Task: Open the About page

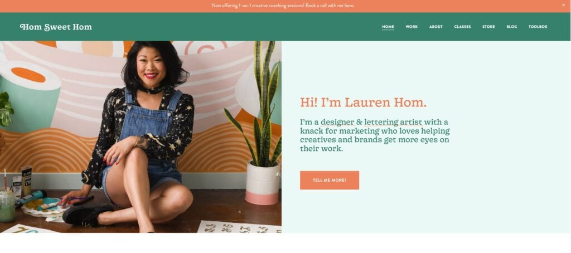Action: (x=435, y=27)
